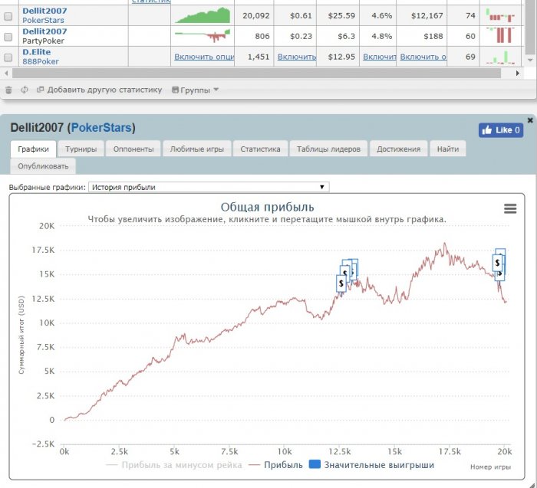Click the green profit sparkline for PokerStars row
This screenshot has height=488, width=537.
203,15
